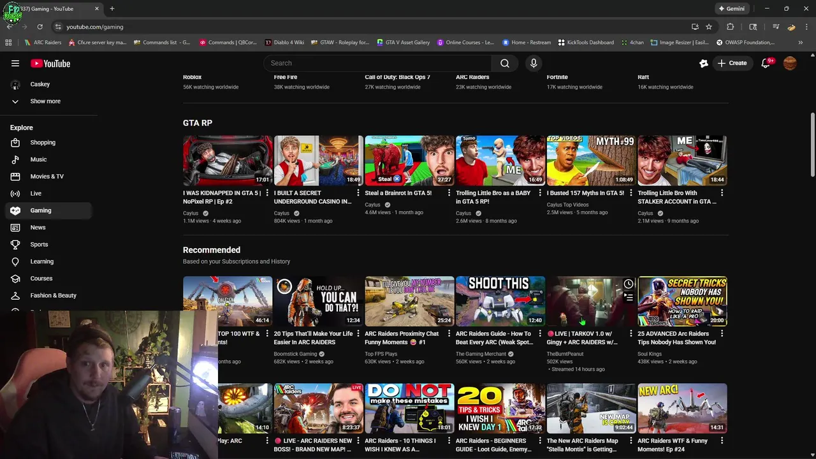Open a new browser tab
Viewport: 816px width, 459px height.
tap(112, 9)
